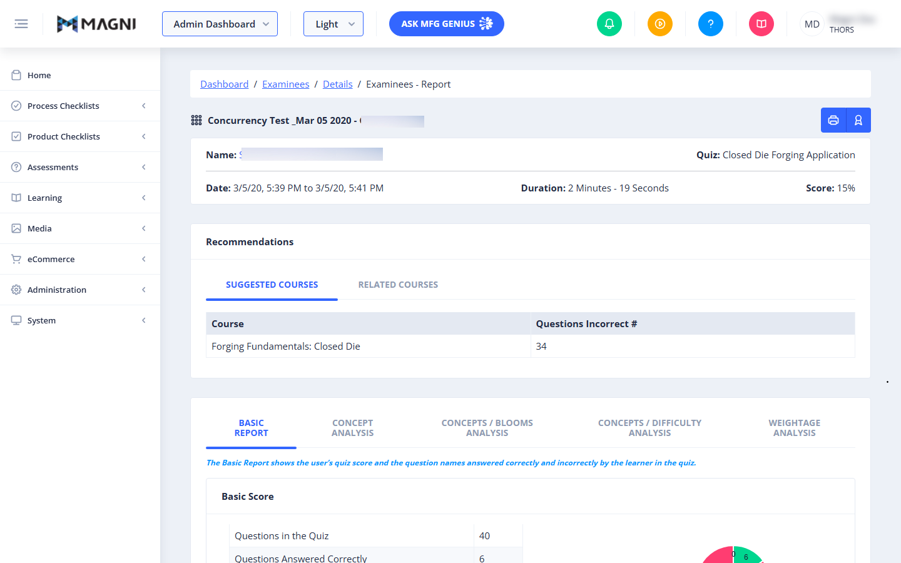Select the Suggested Courses tab

point(272,285)
